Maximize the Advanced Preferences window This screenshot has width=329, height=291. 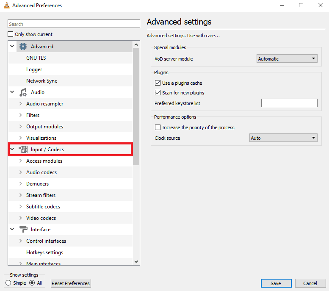coord(301,5)
